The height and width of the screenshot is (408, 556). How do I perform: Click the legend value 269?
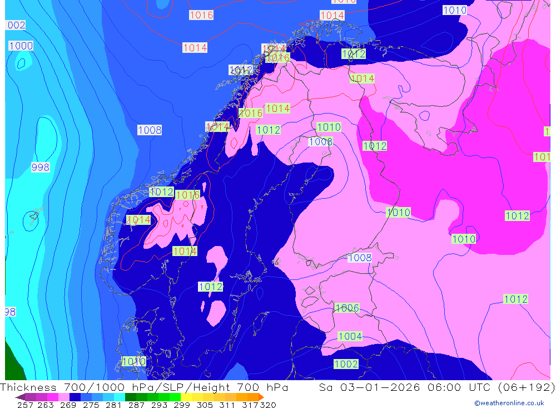pyautogui.click(x=68, y=405)
